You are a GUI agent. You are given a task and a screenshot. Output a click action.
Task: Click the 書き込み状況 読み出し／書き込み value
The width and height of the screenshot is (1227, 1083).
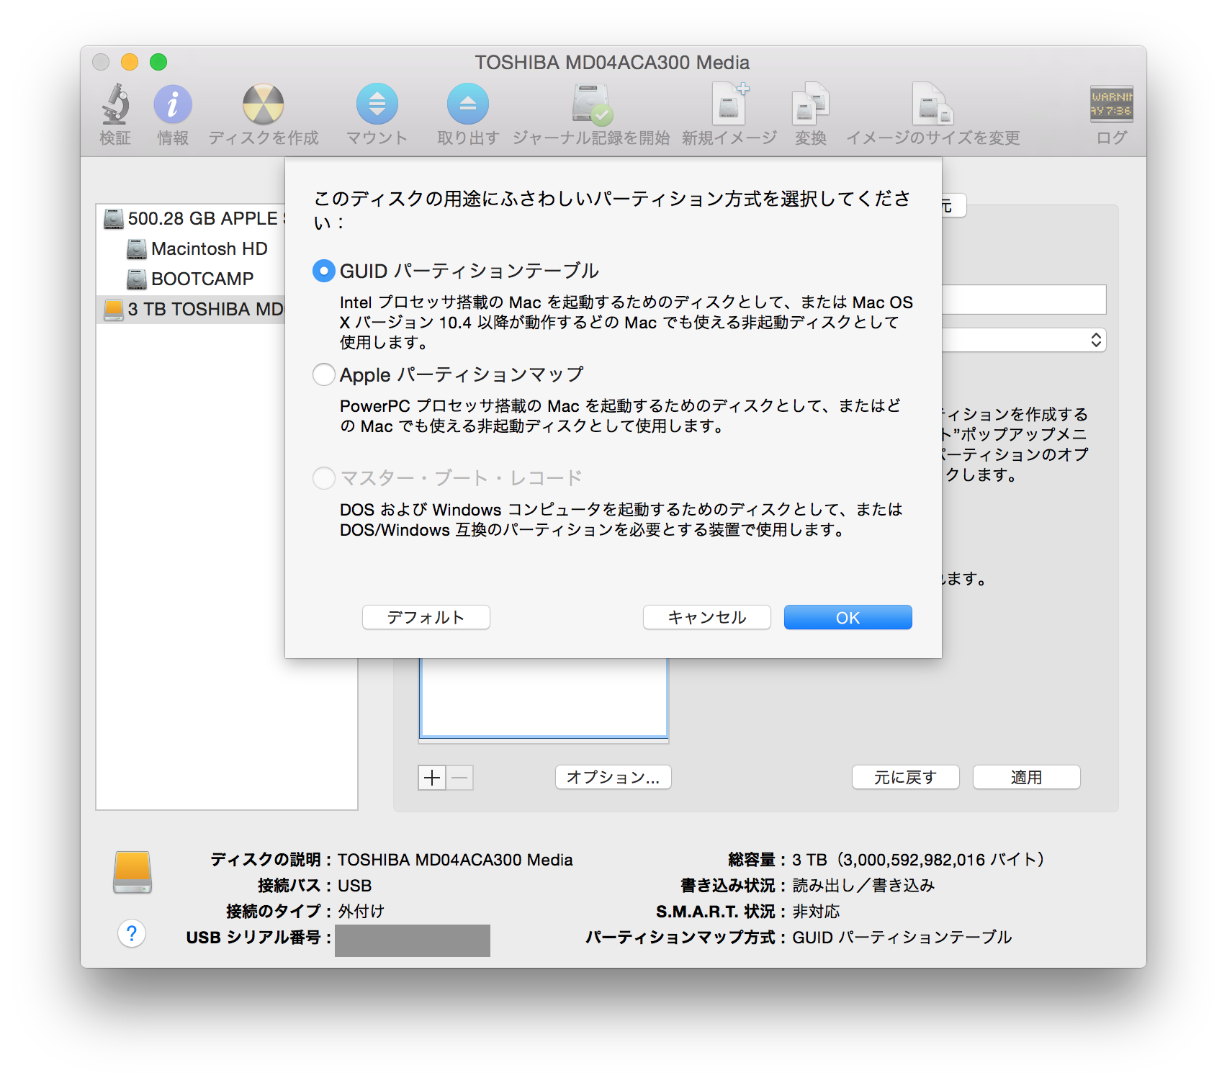coord(863,886)
